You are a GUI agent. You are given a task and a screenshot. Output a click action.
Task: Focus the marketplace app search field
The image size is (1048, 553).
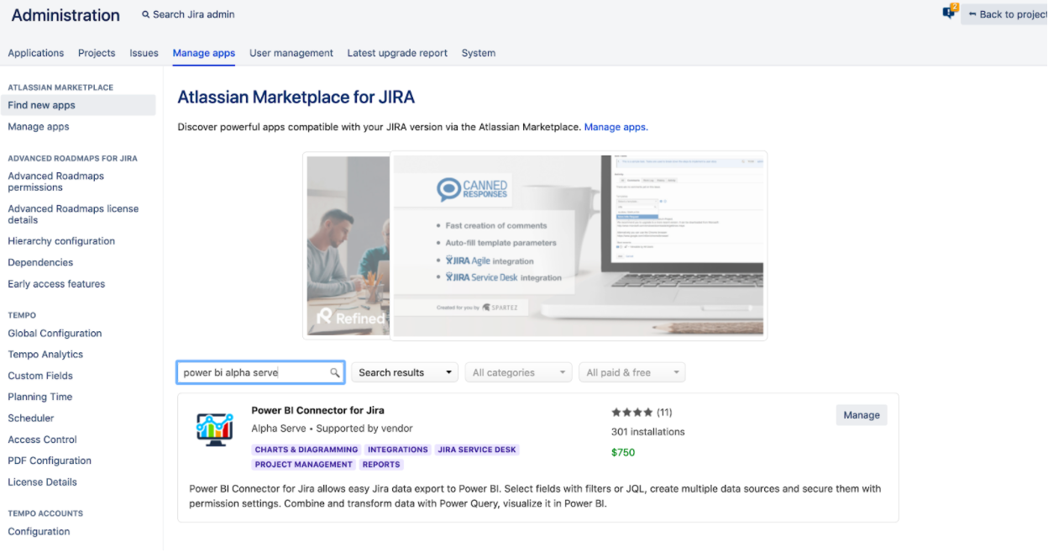[x=260, y=373]
